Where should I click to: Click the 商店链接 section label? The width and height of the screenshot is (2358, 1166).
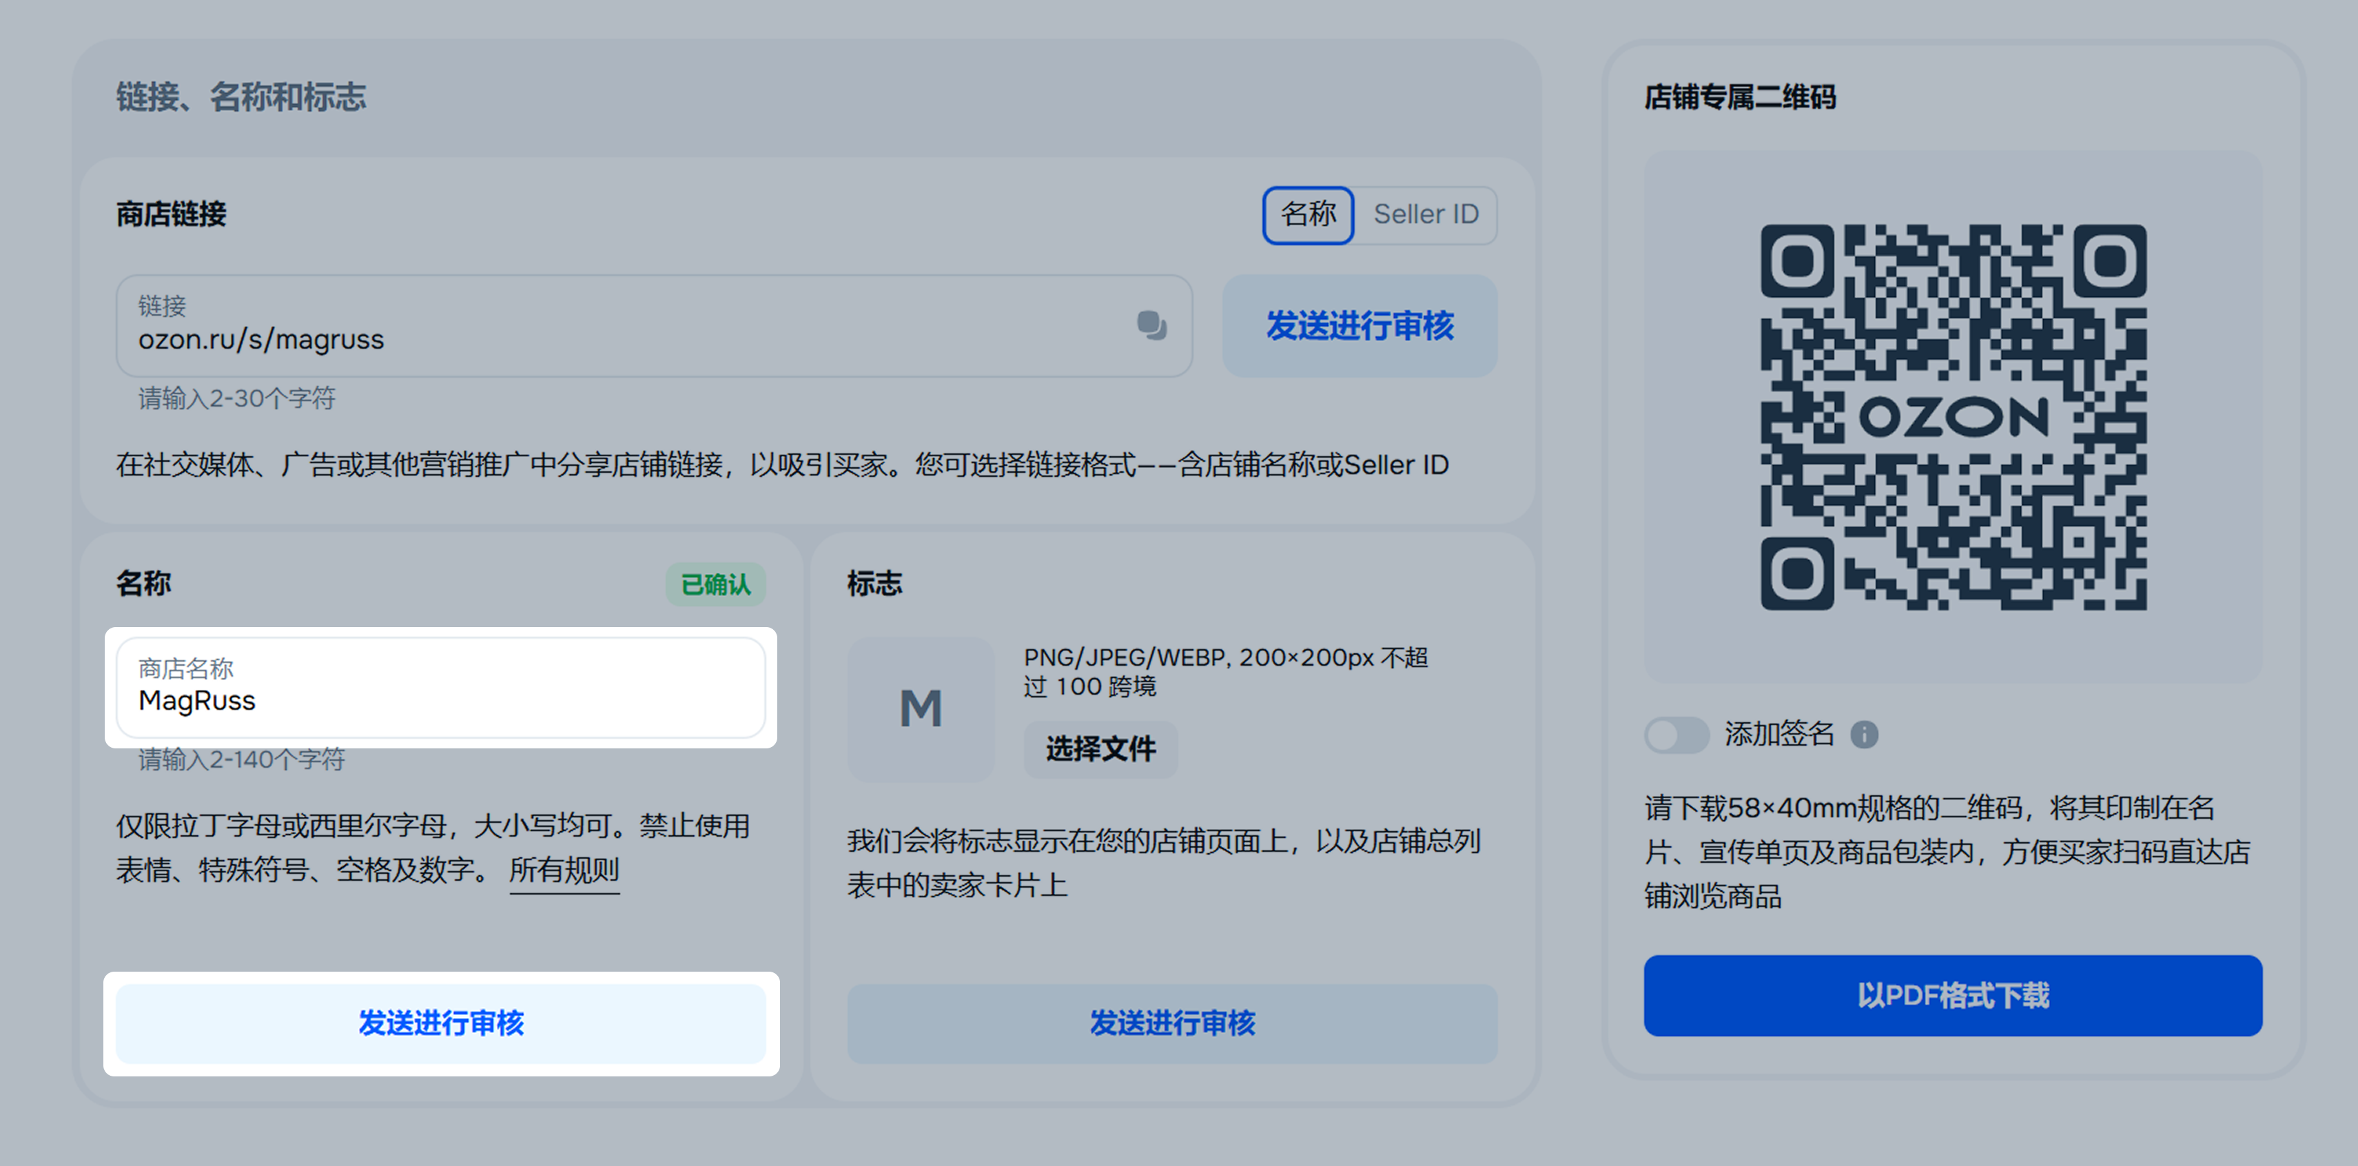pos(171,214)
